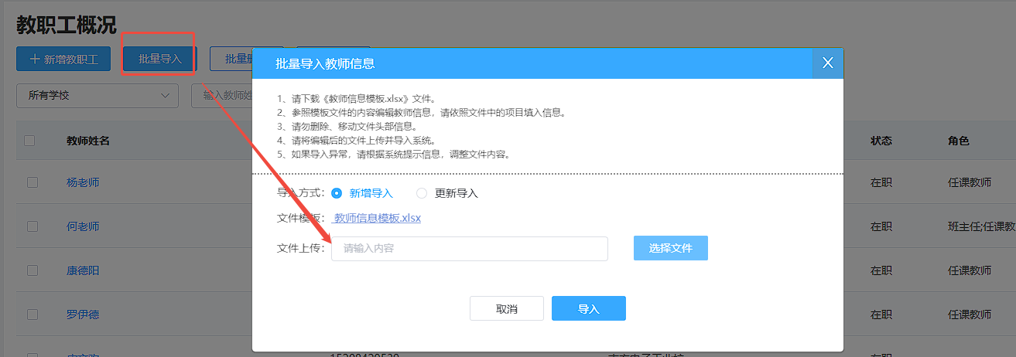Check the box for 何老师 row
The height and width of the screenshot is (357, 1016).
pos(32,226)
